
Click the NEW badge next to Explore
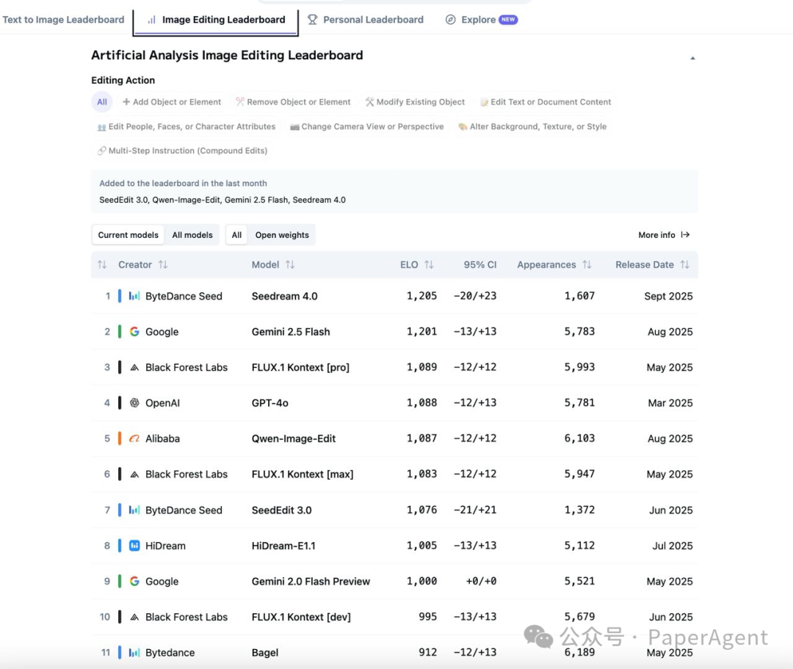click(508, 20)
